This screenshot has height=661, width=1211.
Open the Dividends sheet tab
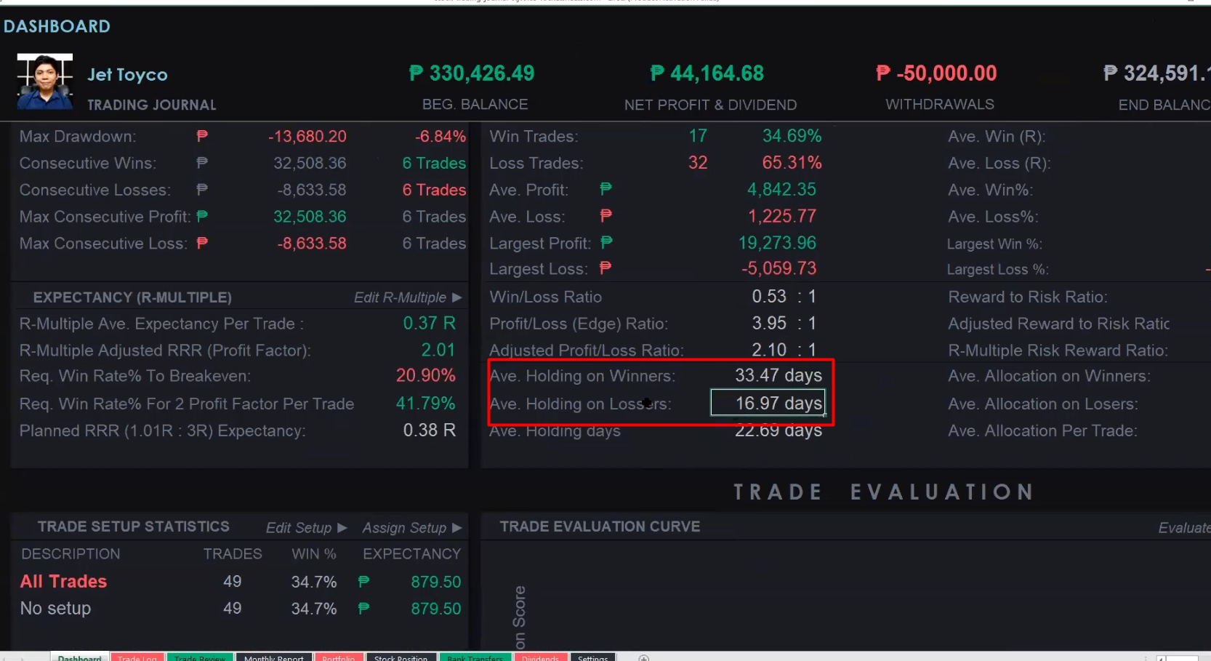(x=540, y=657)
